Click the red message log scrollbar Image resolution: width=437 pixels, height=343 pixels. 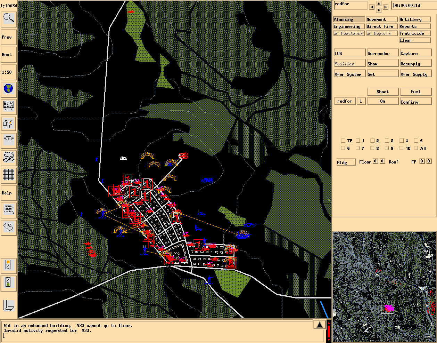[x=329, y=332]
